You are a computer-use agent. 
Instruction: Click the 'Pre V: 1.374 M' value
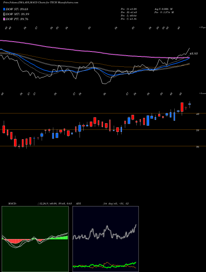click(x=164, y=12)
